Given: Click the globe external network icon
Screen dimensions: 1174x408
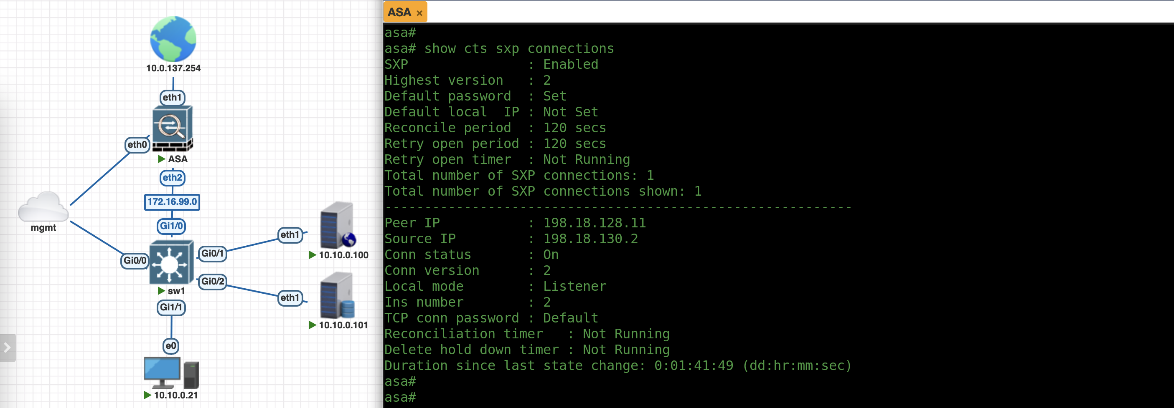Looking at the screenshot, I should pos(173,39).
